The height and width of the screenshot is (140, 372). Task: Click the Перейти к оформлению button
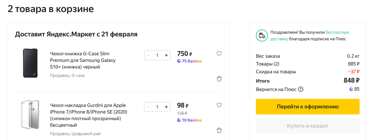click(x=308, y=107)
